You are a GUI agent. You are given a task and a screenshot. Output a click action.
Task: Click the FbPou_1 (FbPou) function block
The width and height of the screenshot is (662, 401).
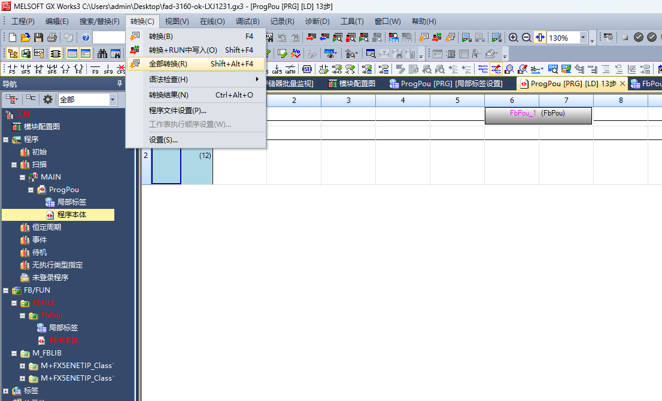point(538,116)
